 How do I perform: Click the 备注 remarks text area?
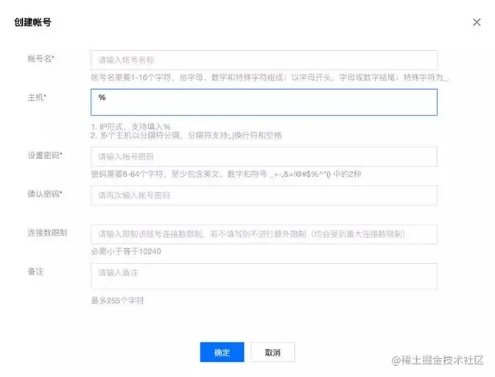264,276
